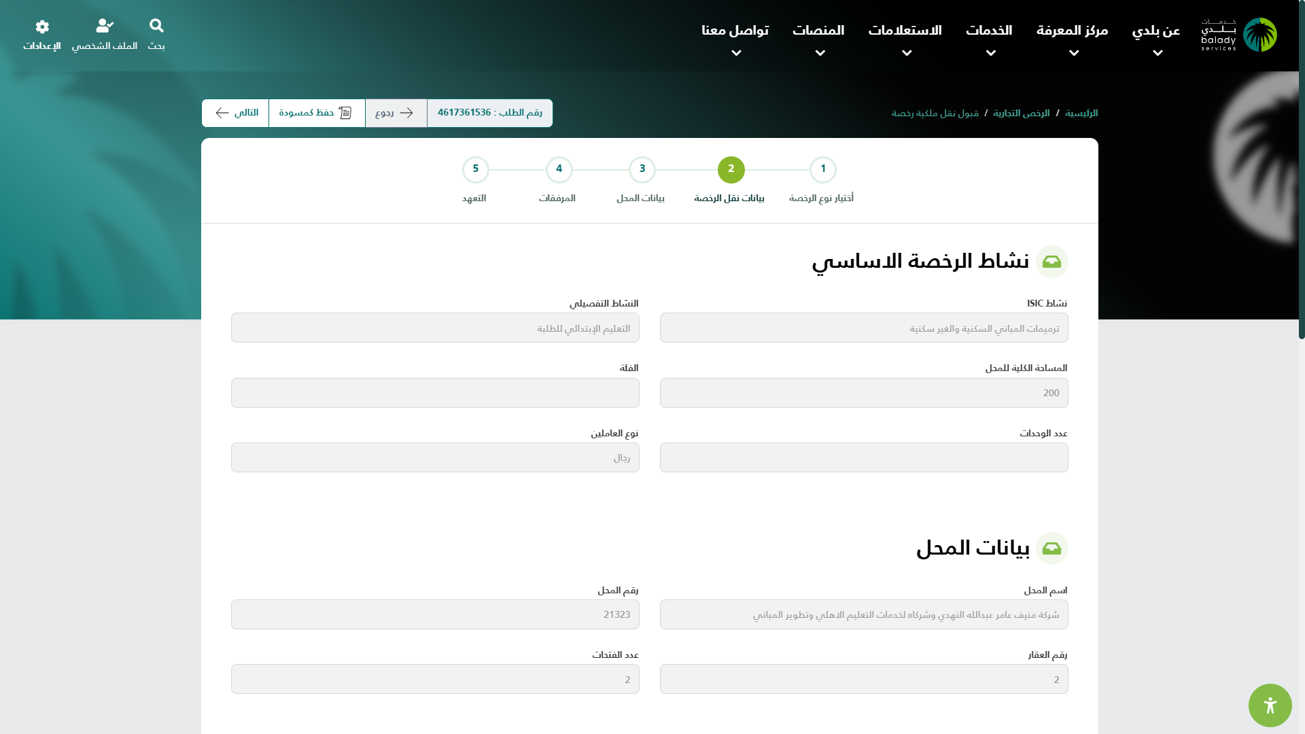Viewport: 1305px width, 734px height.
Task: Follow the الرخص التجارية breadcrumb link
Action: 1021,113
